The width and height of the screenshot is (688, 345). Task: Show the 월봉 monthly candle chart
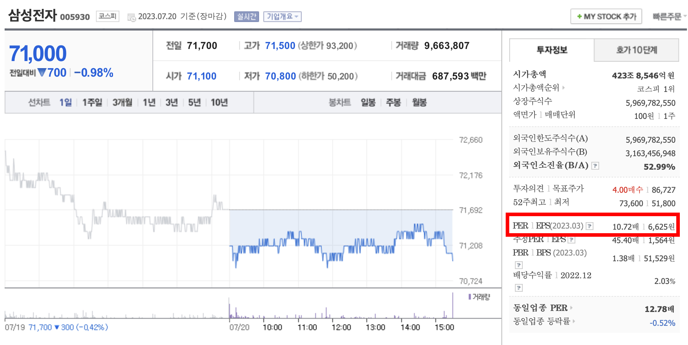tap(419, 103)
